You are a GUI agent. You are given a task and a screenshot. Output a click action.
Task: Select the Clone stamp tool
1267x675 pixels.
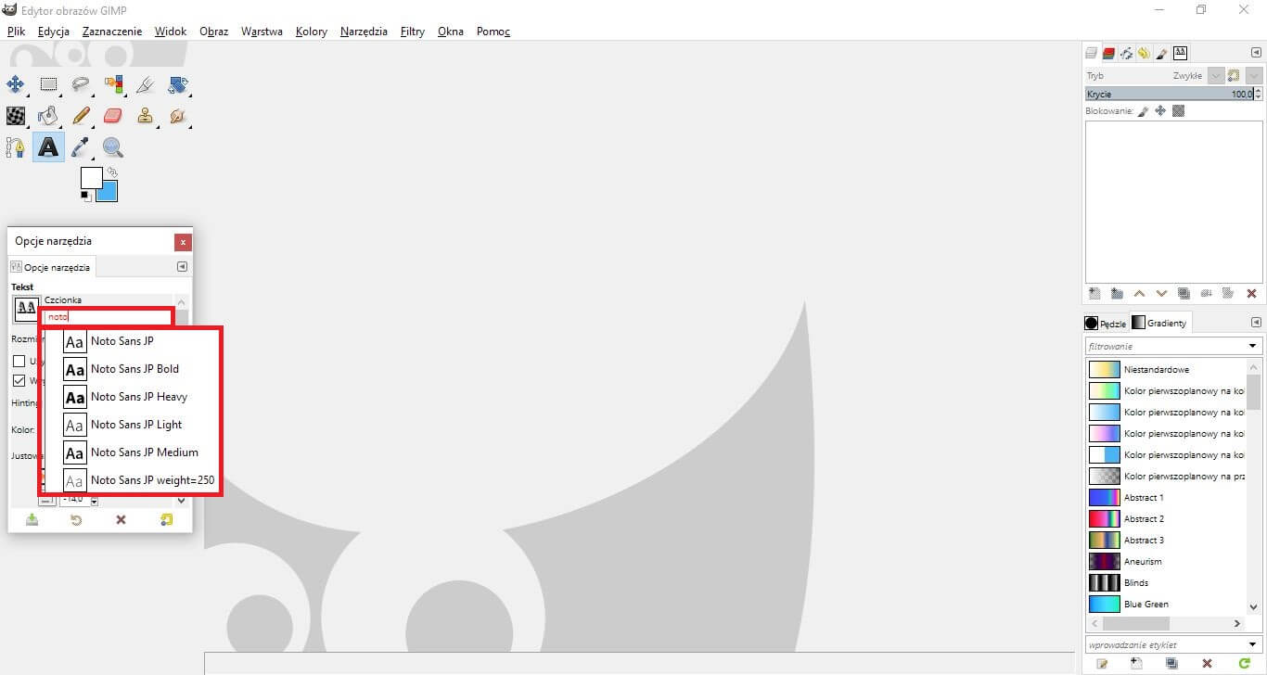(146, 116)
